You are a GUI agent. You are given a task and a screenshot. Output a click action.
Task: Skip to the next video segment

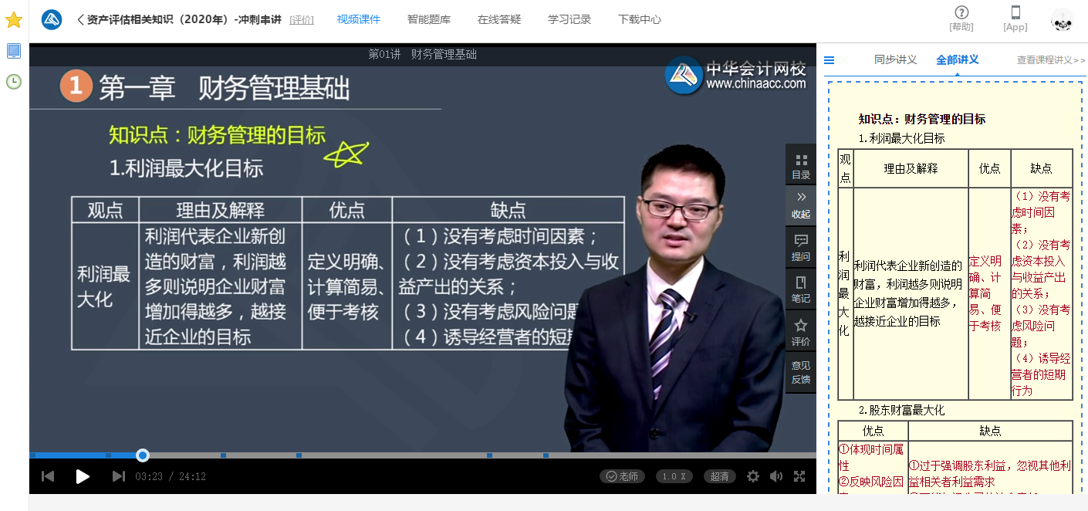(118, 476)
